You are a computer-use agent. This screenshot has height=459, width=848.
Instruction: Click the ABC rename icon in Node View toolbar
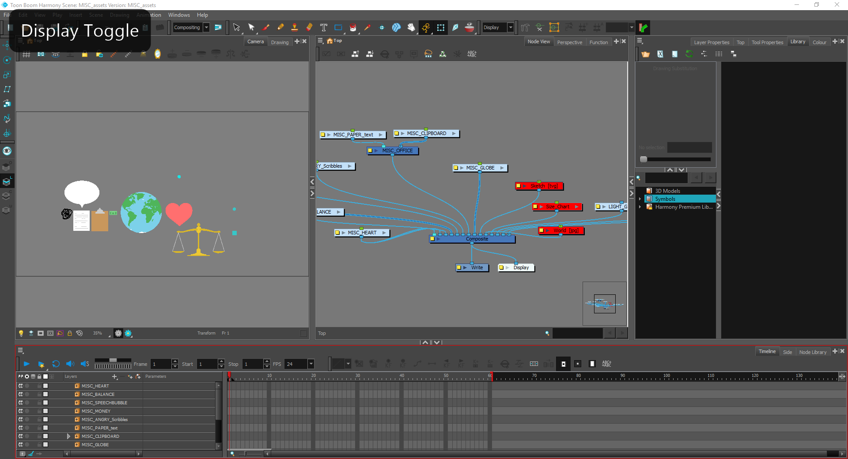472,54
